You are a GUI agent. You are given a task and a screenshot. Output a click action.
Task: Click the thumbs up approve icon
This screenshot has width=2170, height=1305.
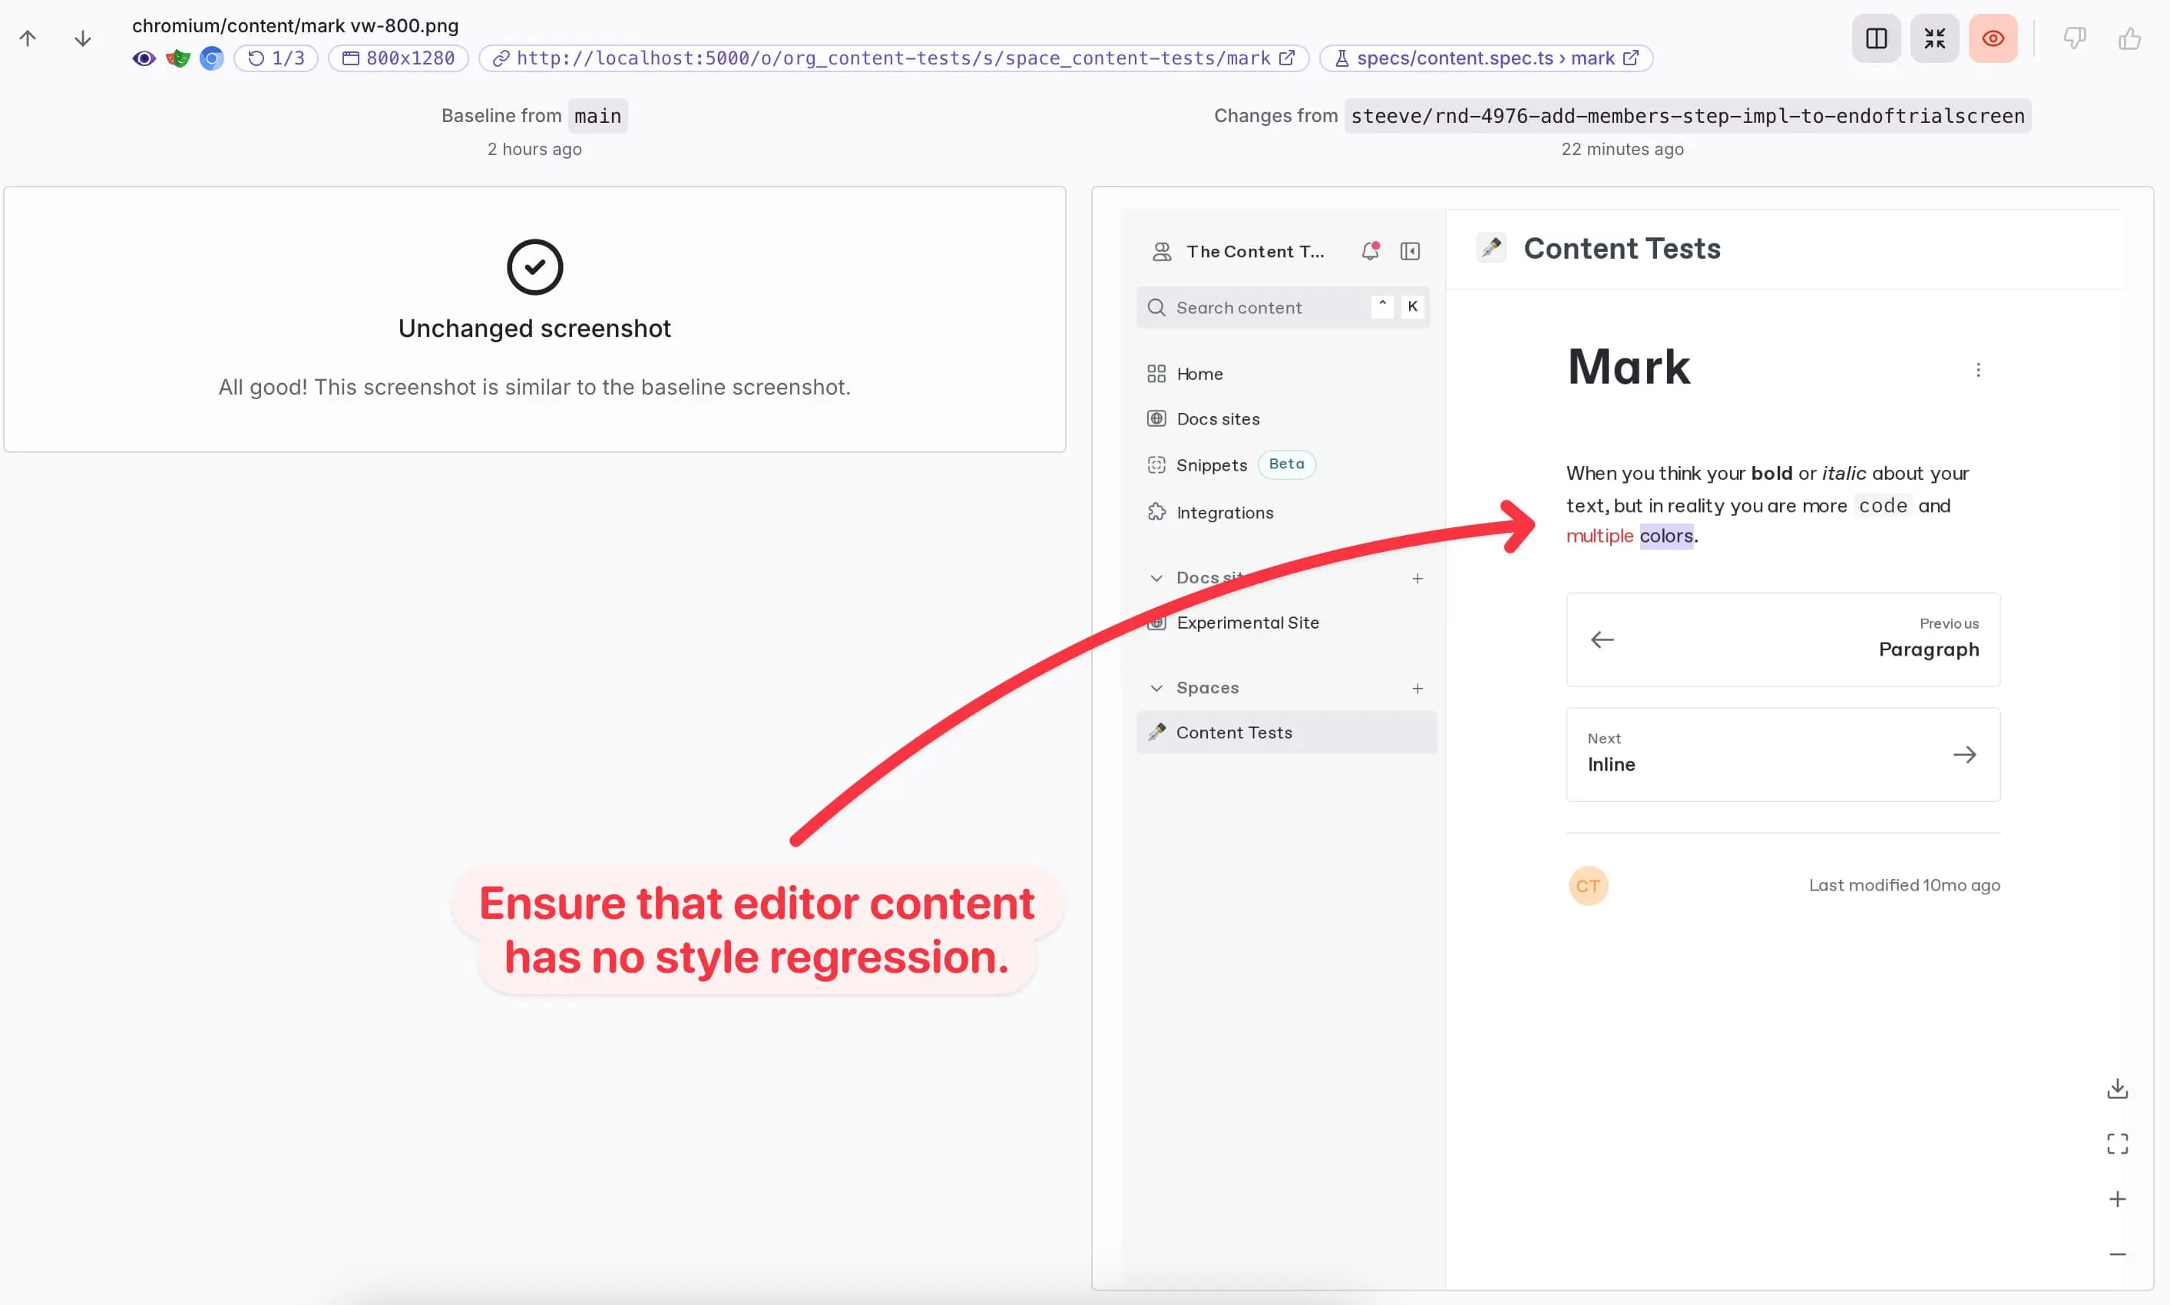[2129, 38]
